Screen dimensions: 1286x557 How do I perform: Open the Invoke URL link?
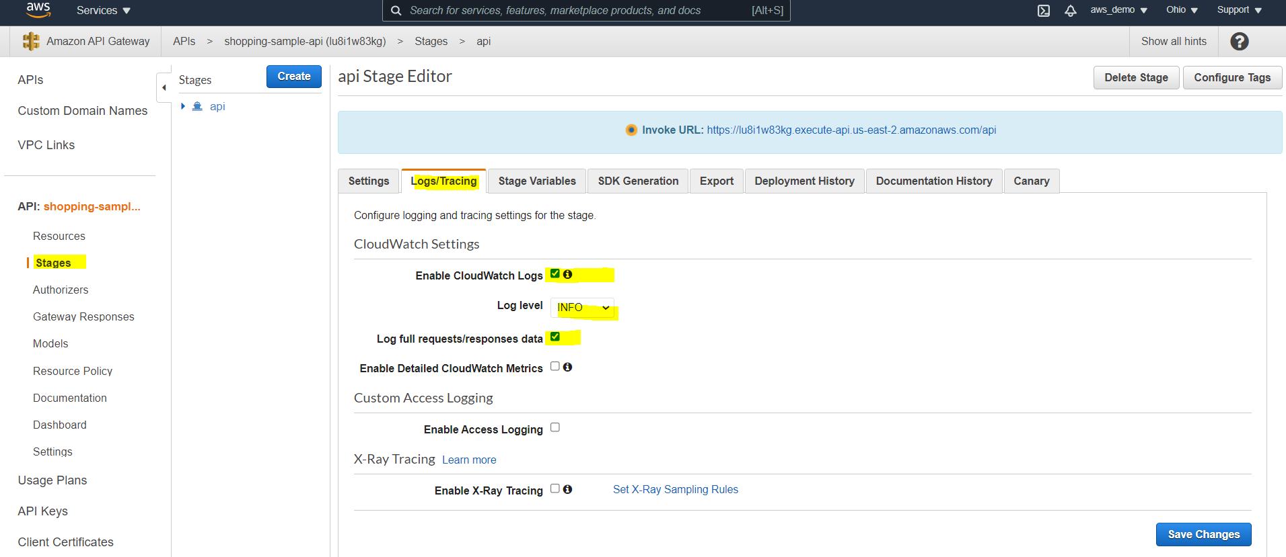(x=851, y=130)
